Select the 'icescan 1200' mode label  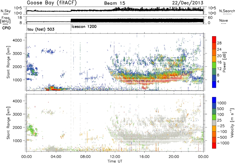click(84, 27)
